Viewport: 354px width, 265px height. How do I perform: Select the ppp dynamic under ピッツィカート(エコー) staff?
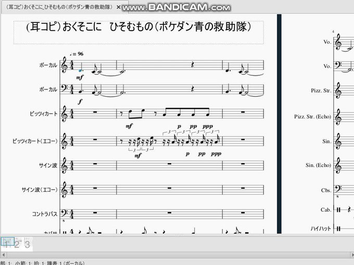click(x=216, y=154)
